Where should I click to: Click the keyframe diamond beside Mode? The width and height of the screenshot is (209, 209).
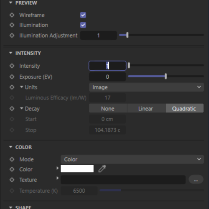tap(12, 159)
